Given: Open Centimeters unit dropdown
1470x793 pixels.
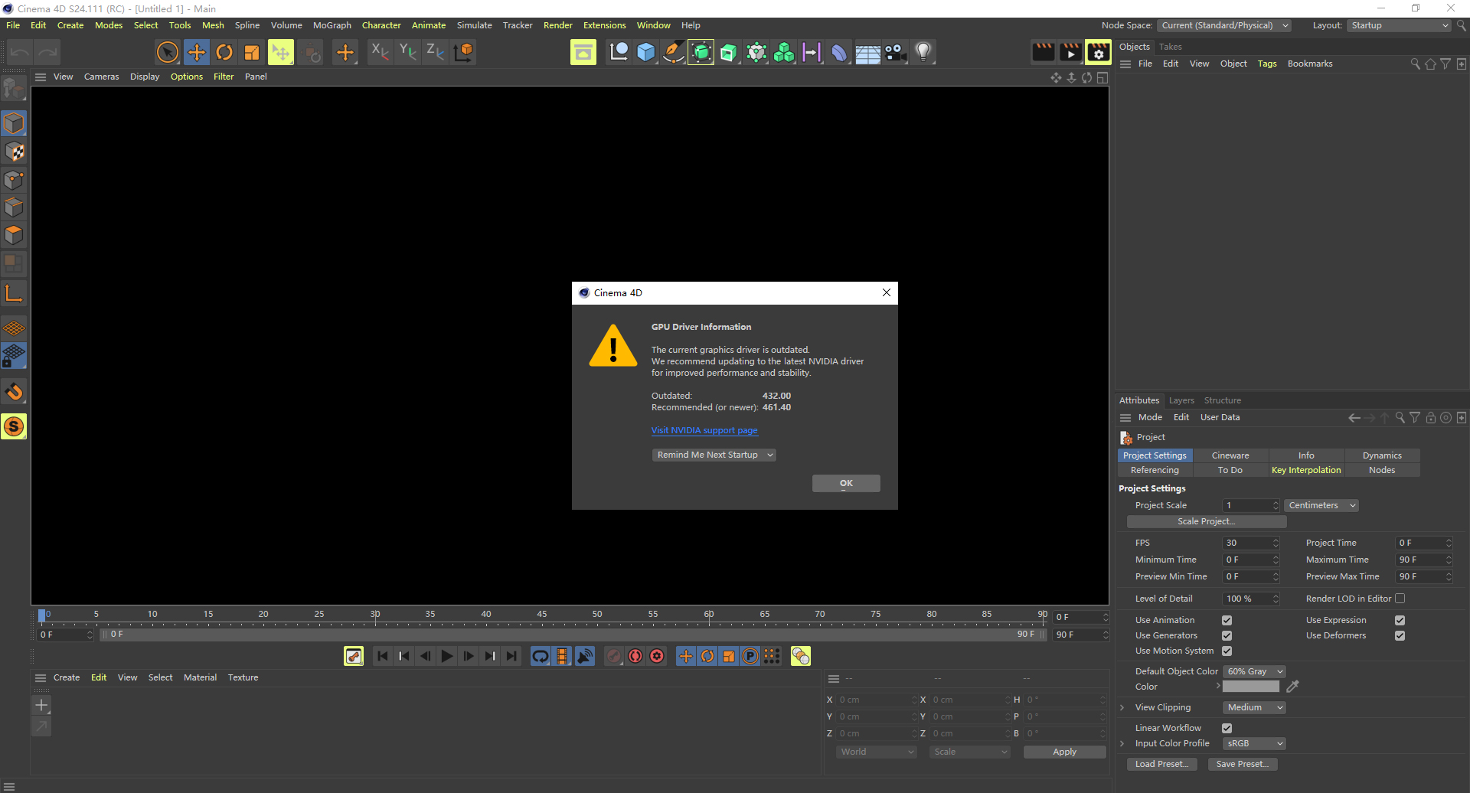Looking at the screenshot, I should [x=1321, y=505].
